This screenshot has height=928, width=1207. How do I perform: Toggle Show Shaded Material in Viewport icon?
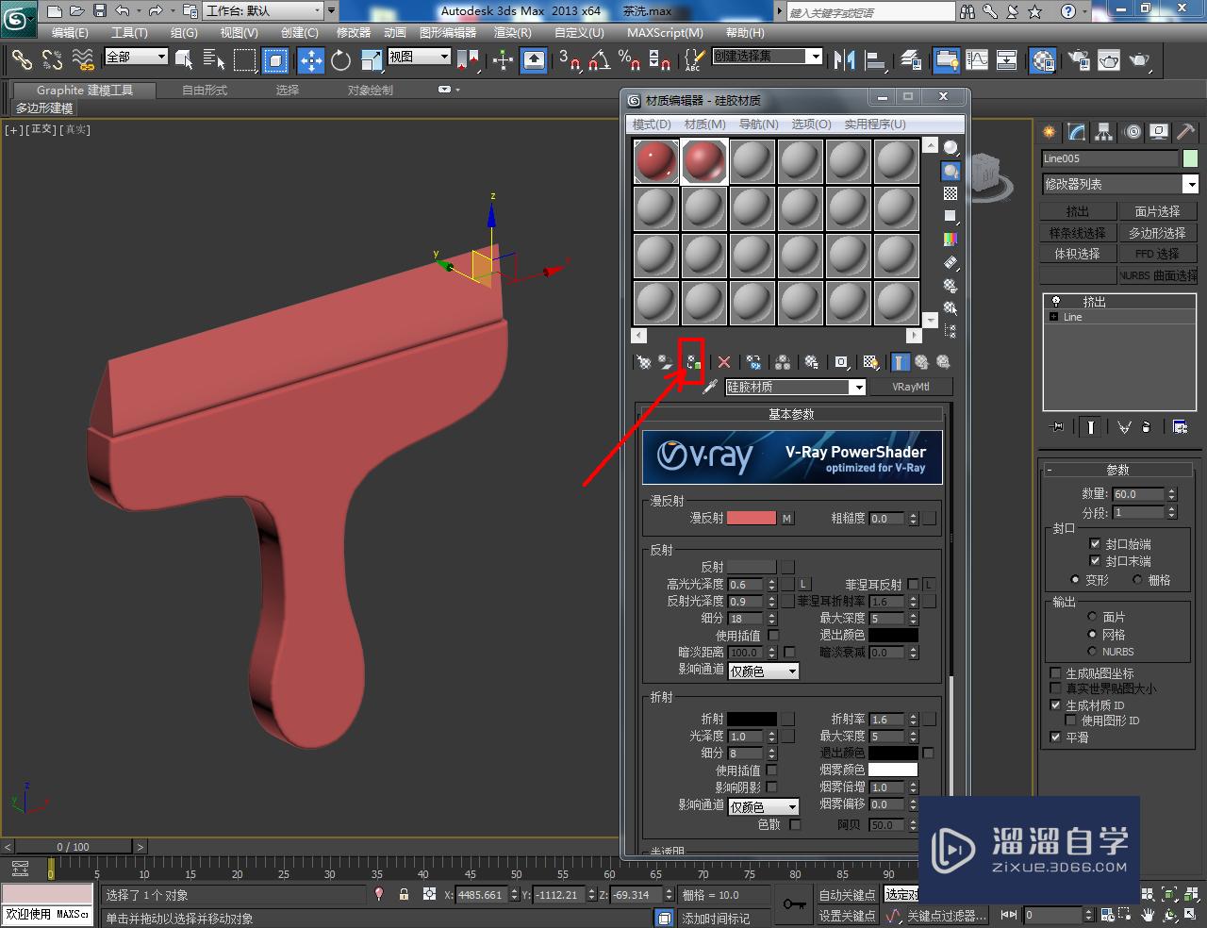tap(870, 362)
